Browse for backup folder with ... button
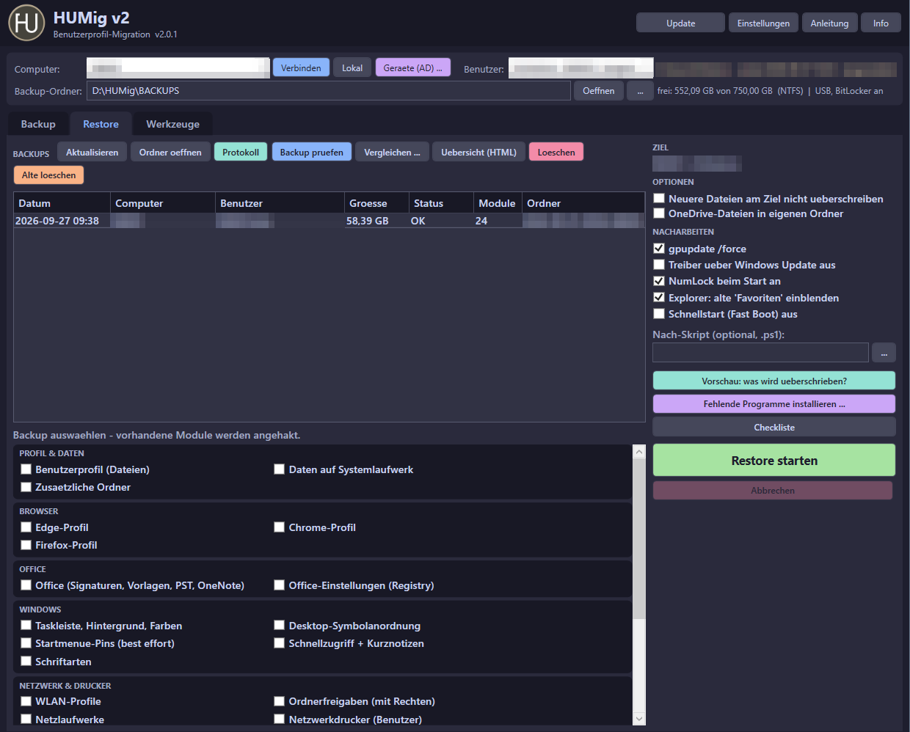 (x=640, y=91)
